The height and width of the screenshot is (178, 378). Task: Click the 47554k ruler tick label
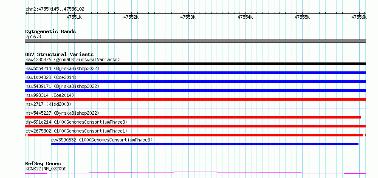coord(245,17)
